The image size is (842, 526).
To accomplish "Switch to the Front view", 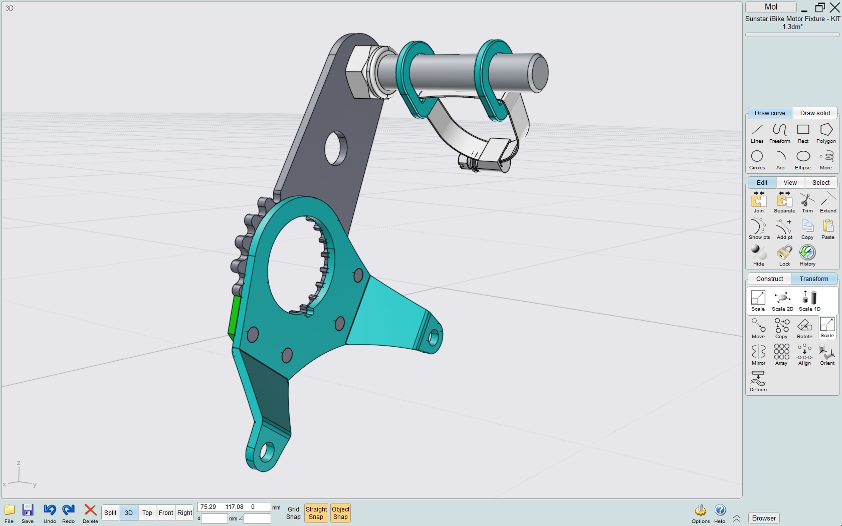I will tap(166, 513).
